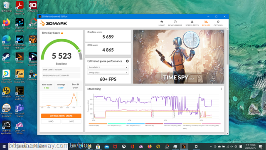The width and height of the screenshot is (266, 150).
Task: Click the Load button
Action: (51, 121)
